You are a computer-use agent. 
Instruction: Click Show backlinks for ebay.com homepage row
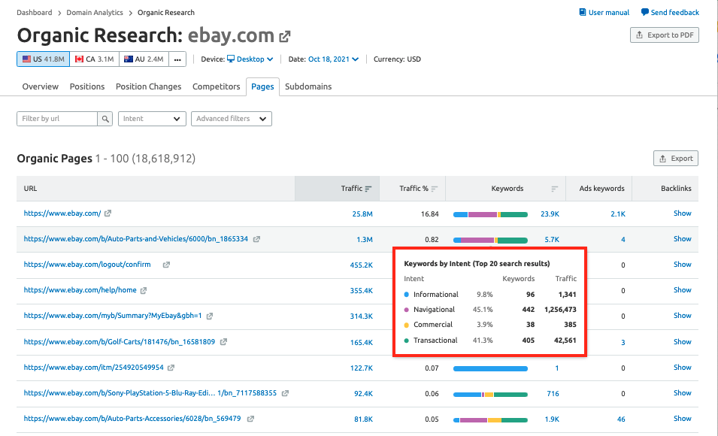coord(682,213)
